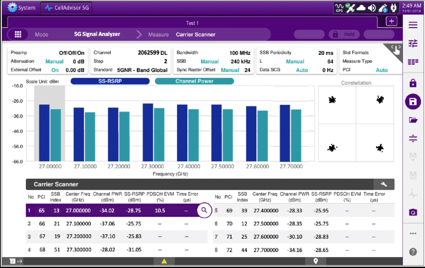The width and height of the screenshot is (425, 268).
Task: Open the help question mark icon
Action: click(413, 251)
